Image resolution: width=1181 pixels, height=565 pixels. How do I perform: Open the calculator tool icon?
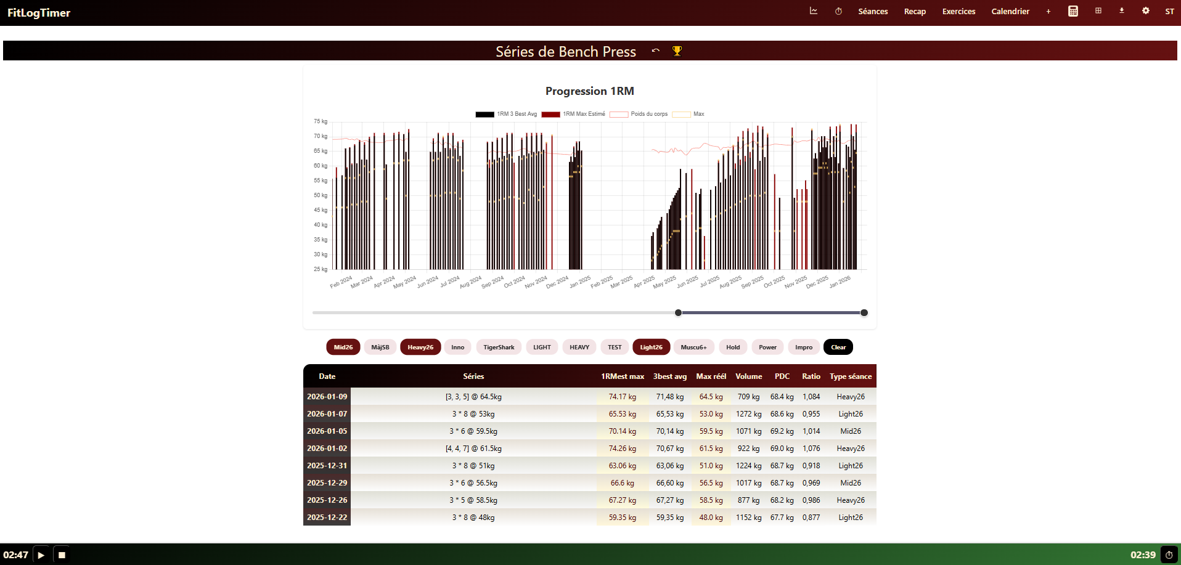1073,11
